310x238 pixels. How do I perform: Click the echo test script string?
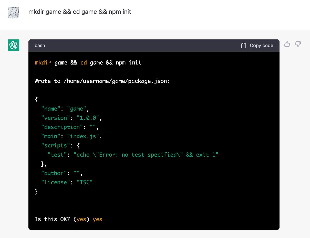[146, 155]
